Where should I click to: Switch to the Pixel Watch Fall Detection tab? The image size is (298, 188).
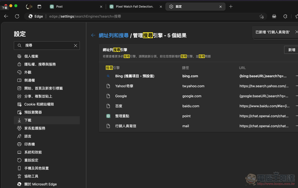[136, 7]
